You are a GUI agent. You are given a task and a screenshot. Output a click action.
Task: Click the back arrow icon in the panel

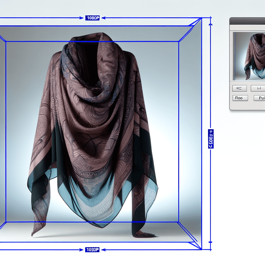click(x=239, y=88)
